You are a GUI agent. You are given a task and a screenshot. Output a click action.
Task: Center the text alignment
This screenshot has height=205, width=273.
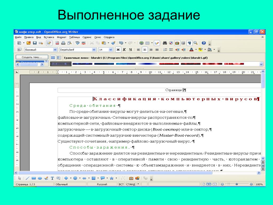(x=145, y=50)
